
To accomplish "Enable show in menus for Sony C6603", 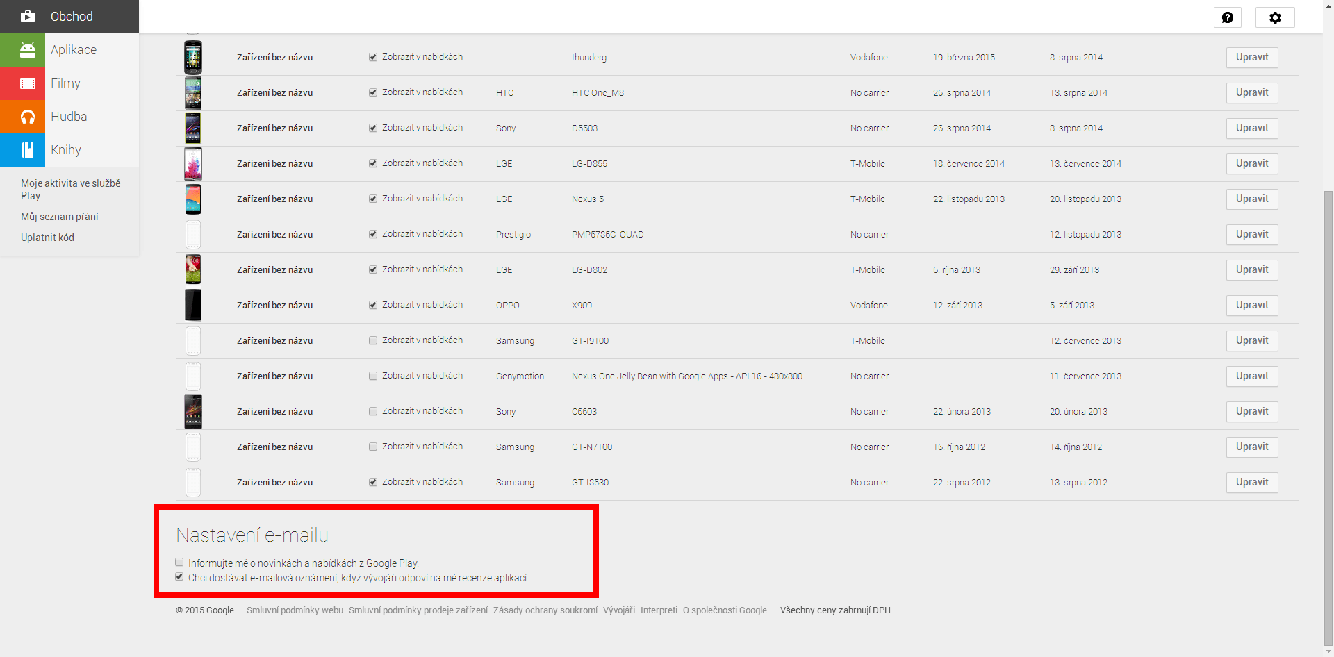I will (x=373, y=411).
